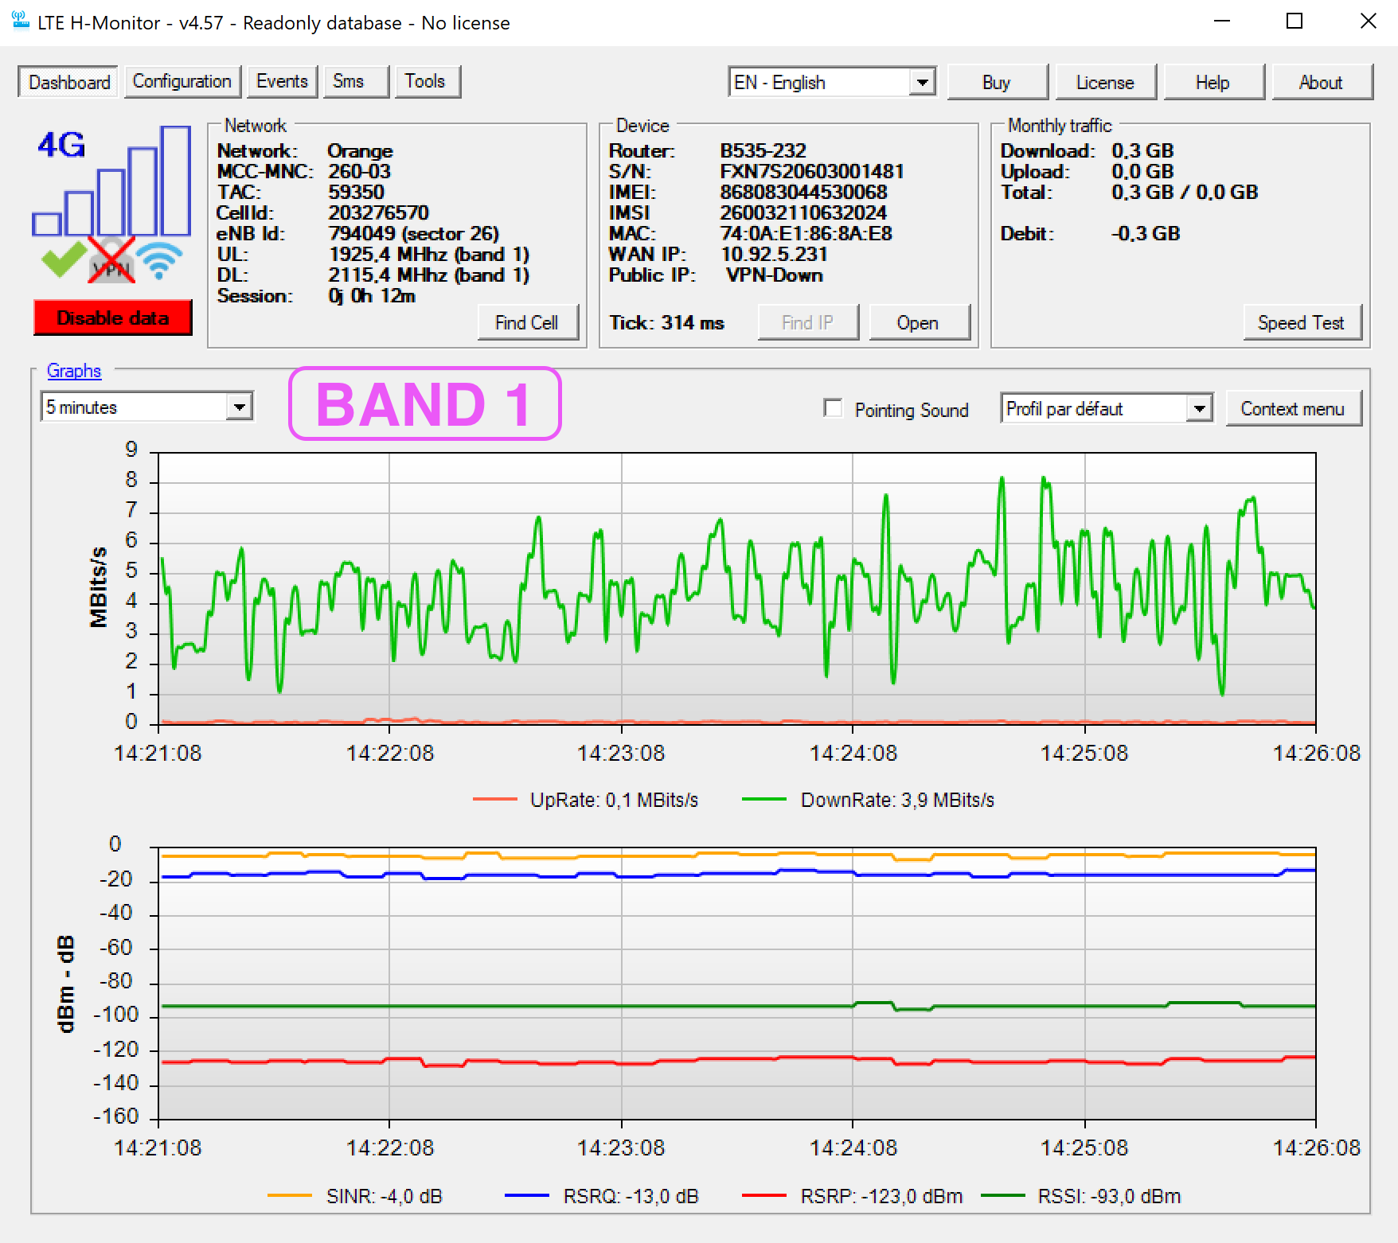Click the DownRate legend entry
Viewport: 1398px width, 1243px height.
(869, 800)
